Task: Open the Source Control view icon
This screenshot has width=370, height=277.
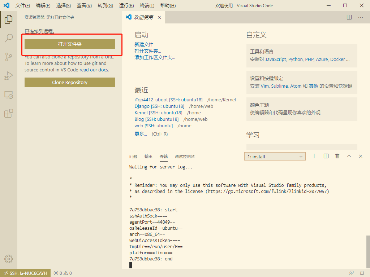Action: click(x=9, y=57)
